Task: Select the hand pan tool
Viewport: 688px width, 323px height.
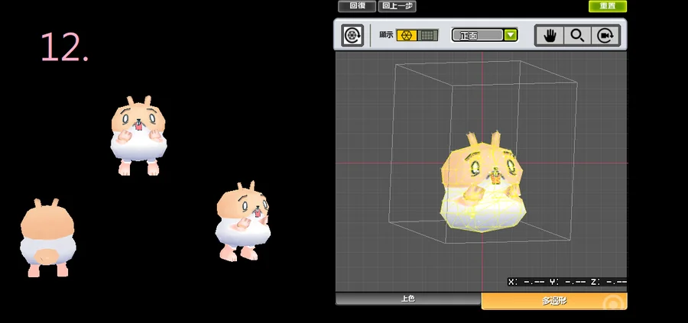Action: coord(550,35)
